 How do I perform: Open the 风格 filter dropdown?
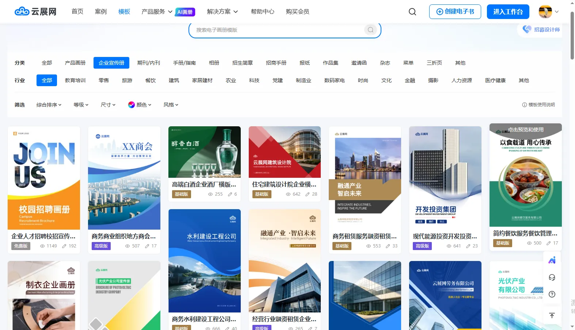pos(171,105)
